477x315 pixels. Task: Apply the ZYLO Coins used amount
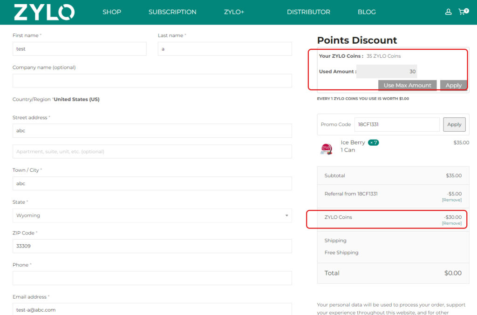click(453, 85)
